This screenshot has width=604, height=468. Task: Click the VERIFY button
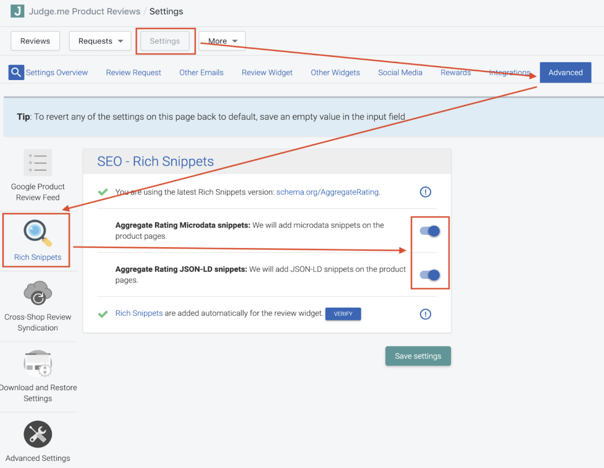[343, 314]
